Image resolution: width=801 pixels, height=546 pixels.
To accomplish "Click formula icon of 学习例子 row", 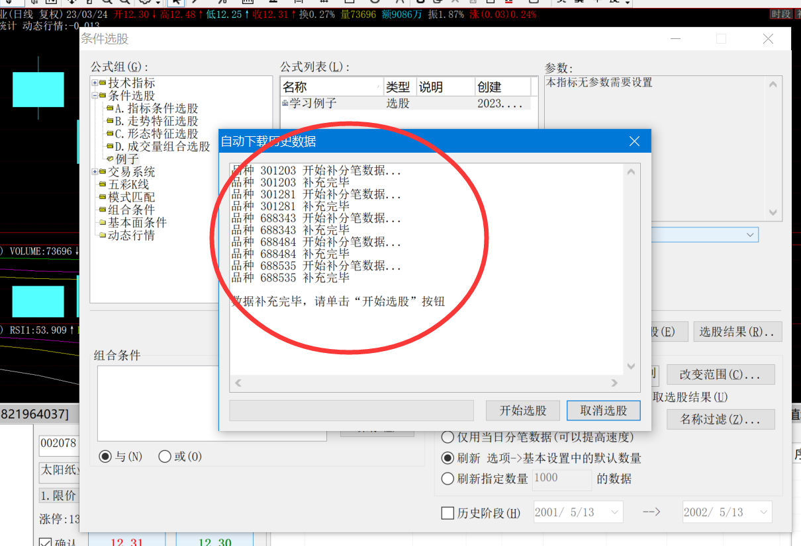I will pyautogui.click(x=285, y=103).
